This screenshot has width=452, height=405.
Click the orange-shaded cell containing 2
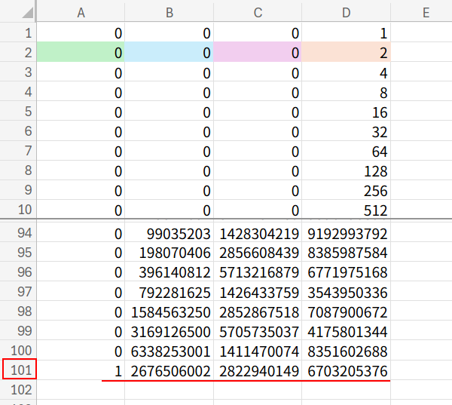[x=347, y=53]
